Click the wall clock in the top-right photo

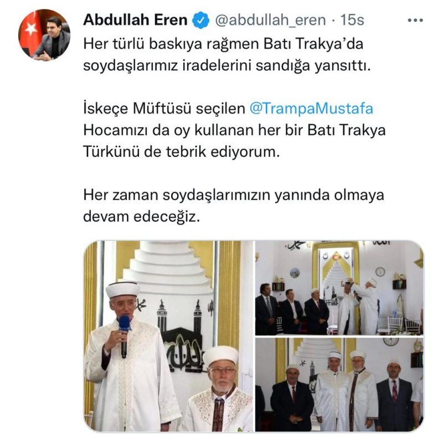380,272
